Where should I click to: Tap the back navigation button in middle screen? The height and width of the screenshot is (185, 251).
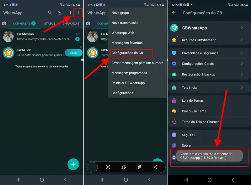[x=149, y=180]
